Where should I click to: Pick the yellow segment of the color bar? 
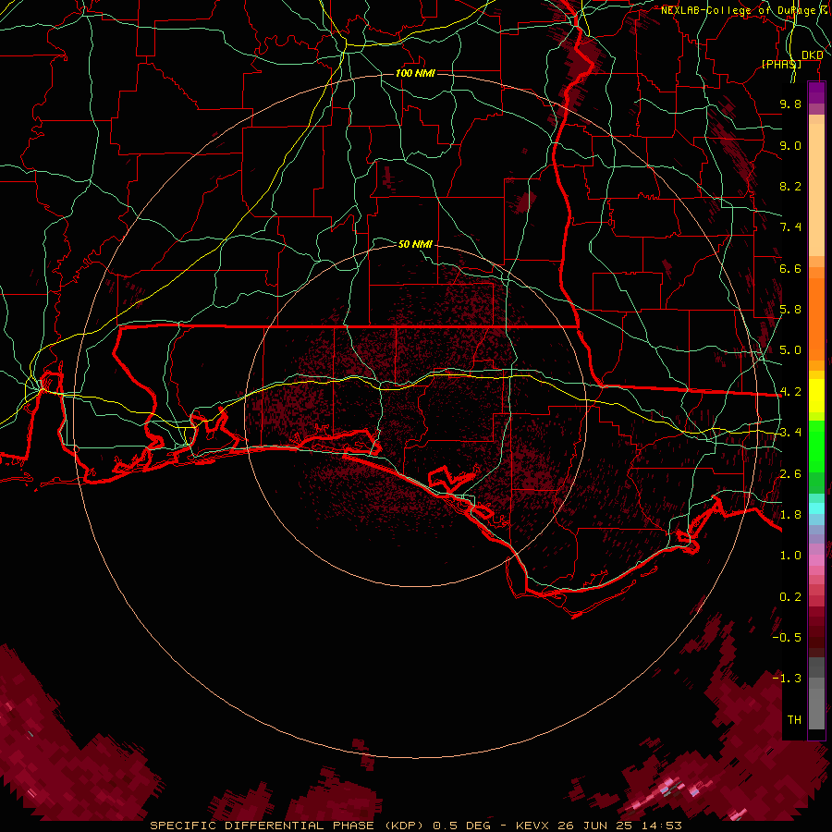click(x=816, y=396)
